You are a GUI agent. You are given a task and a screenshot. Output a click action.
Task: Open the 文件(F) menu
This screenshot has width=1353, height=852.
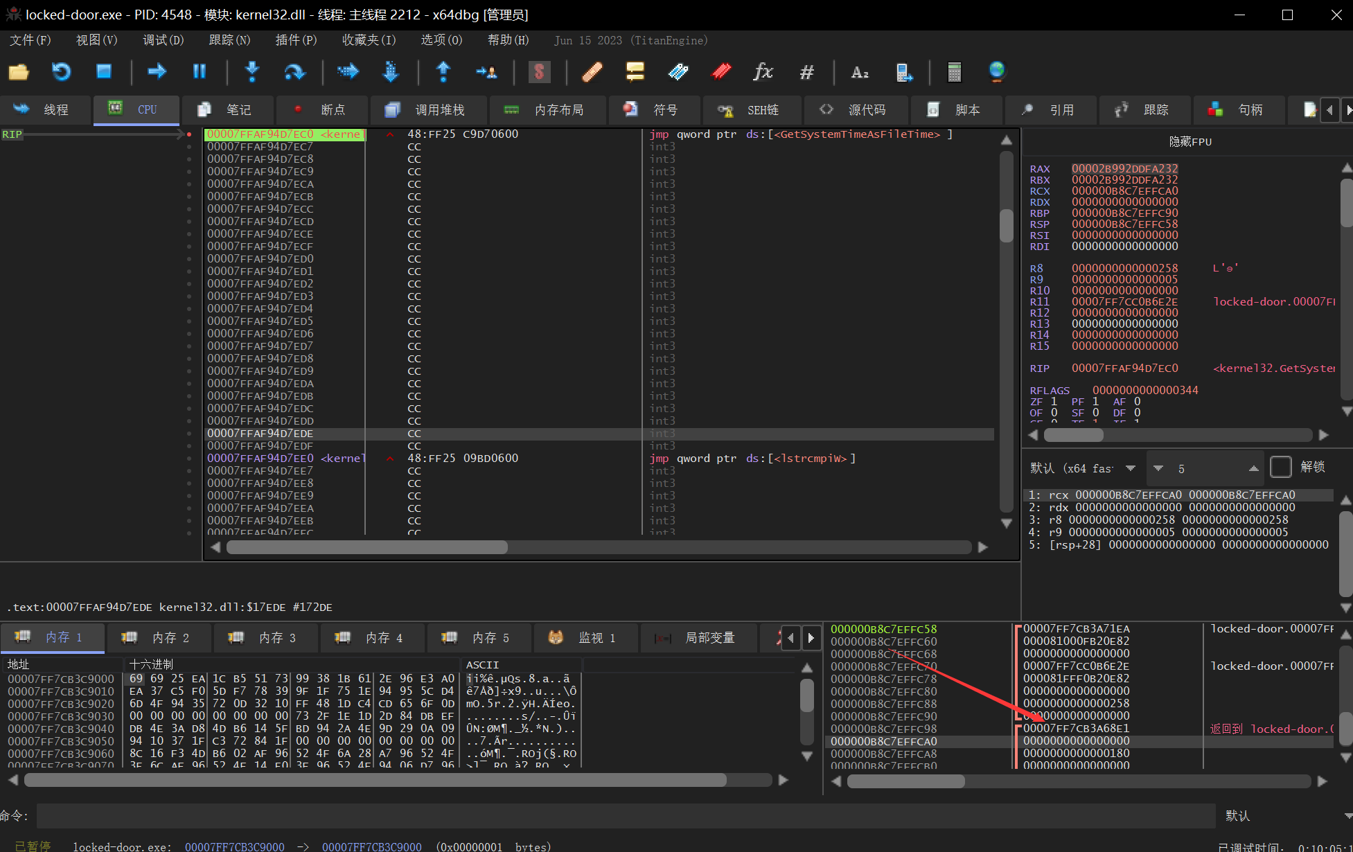tap(30, 40)
